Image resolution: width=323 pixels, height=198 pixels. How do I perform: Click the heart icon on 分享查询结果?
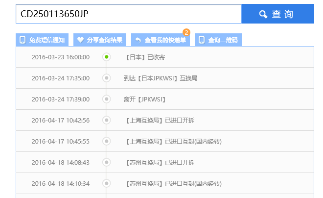pyautogui.click(x=80, y=40)
